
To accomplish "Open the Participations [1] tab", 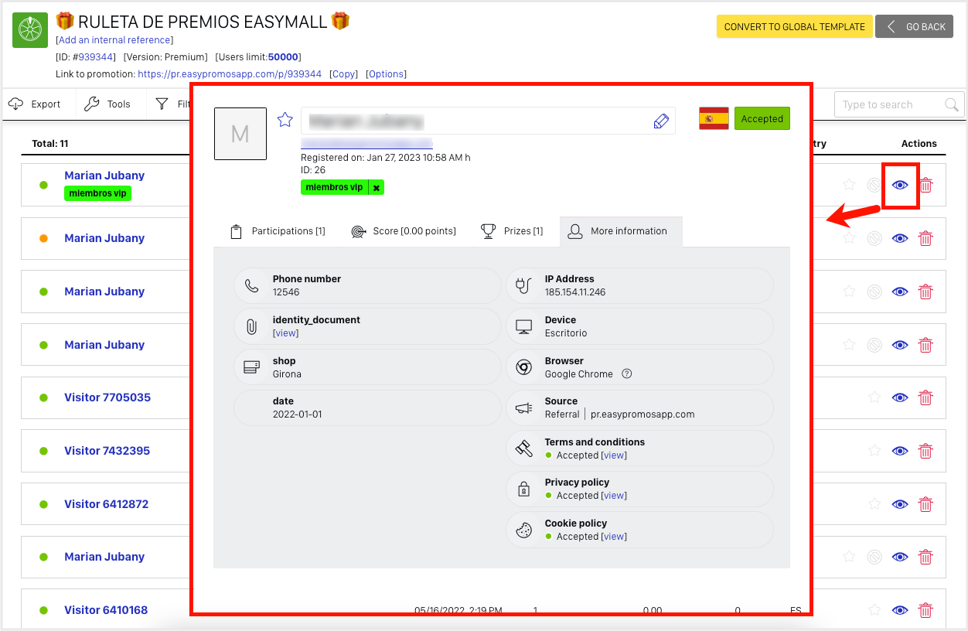I will click(x=278, y=231).
